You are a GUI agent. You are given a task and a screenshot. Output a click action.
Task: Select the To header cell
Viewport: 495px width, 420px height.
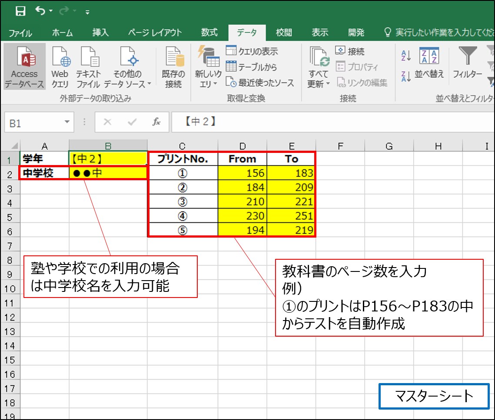(x=291, y=159)
